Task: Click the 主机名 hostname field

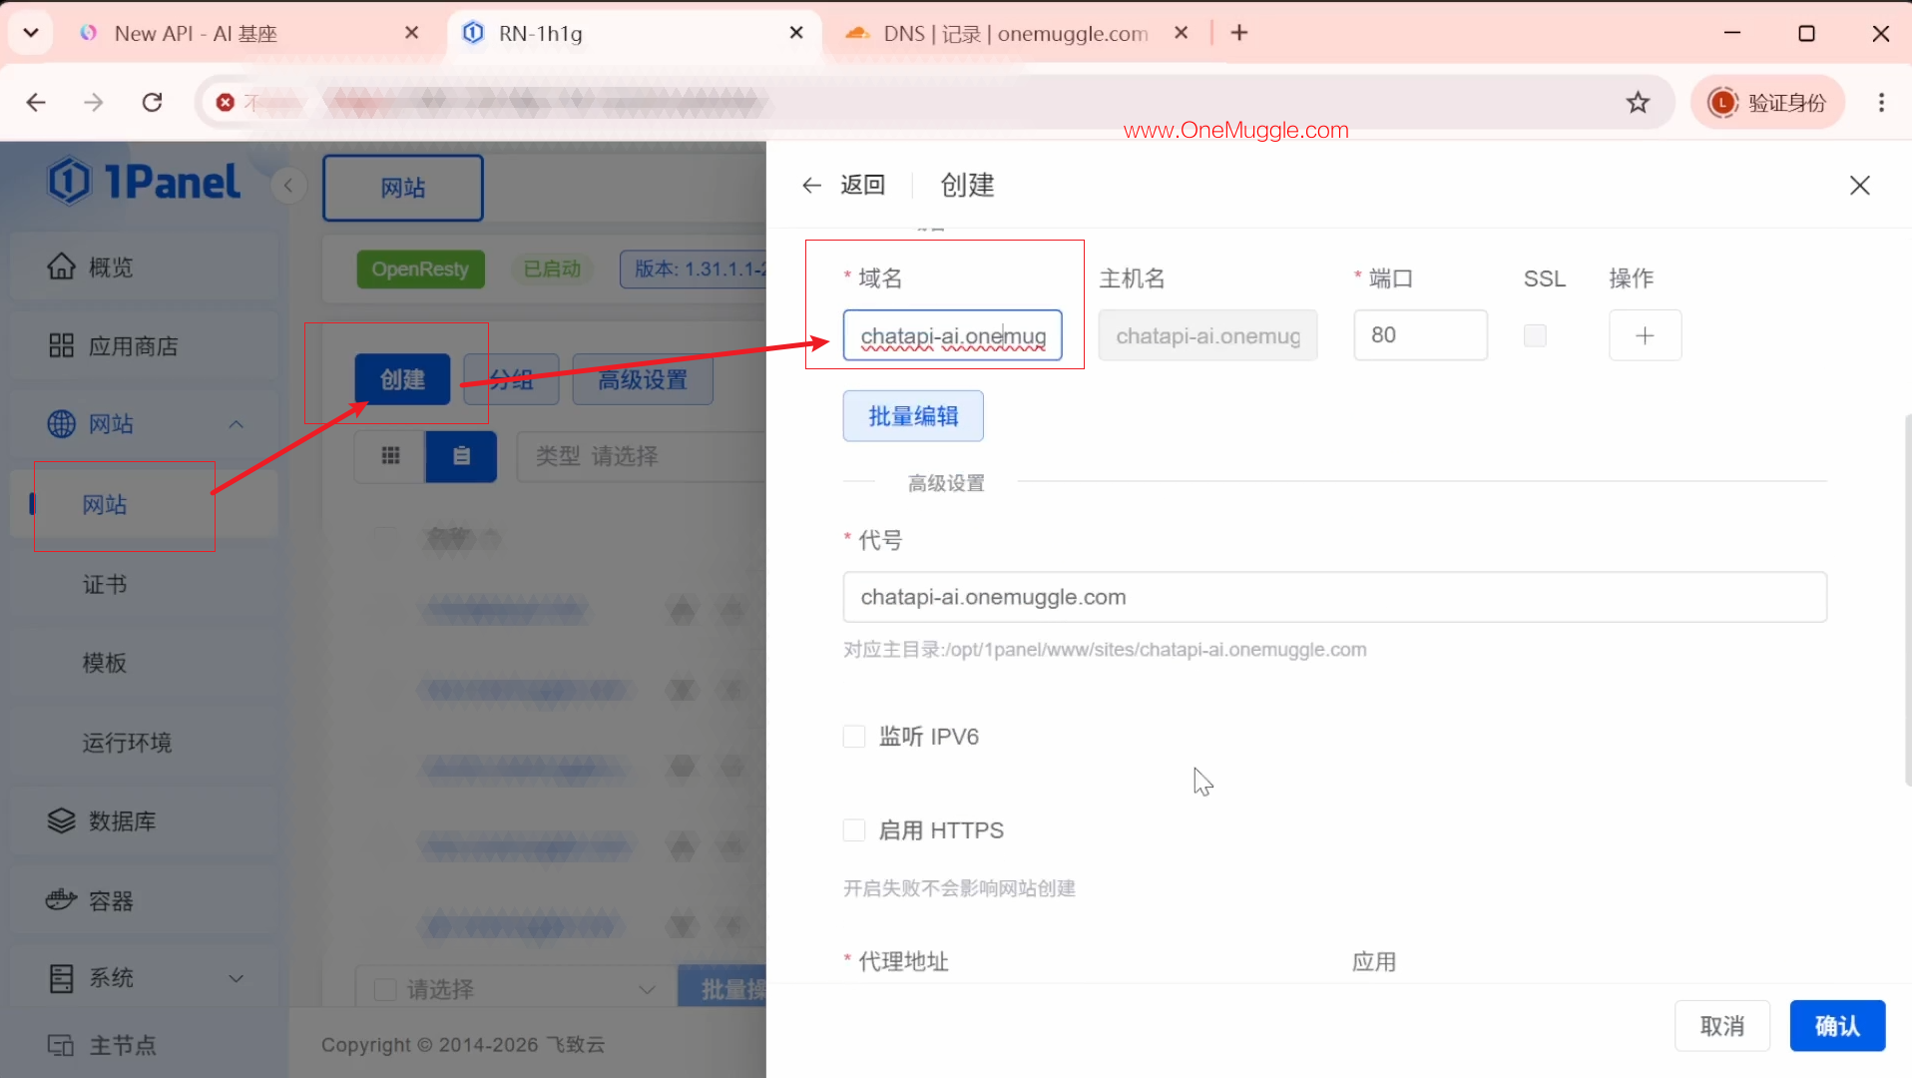Action: click(1207, 335)
